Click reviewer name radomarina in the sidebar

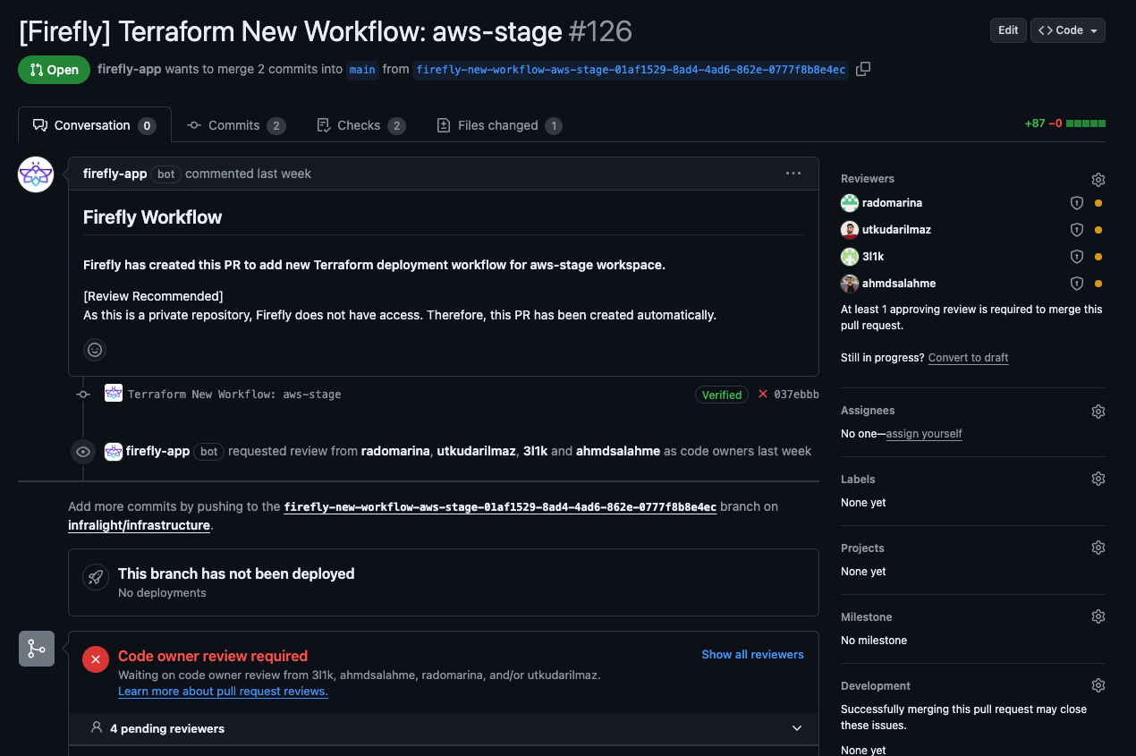[x=892, y=203]
